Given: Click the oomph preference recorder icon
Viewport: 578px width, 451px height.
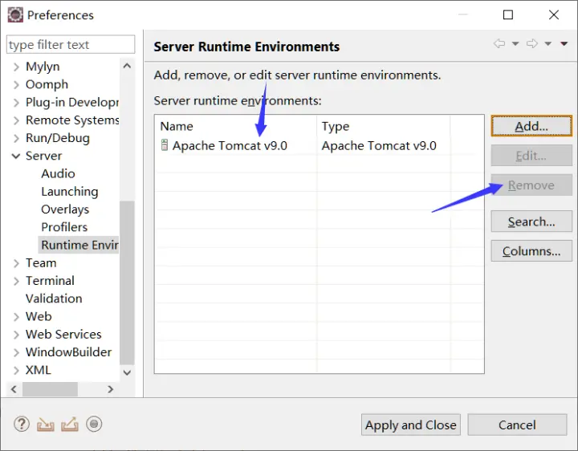Looking at the screenshot, I should tap(94, 425).
